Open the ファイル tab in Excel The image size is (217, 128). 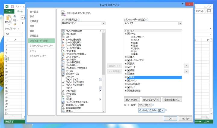pyautogui.click(x=9, y=11)
